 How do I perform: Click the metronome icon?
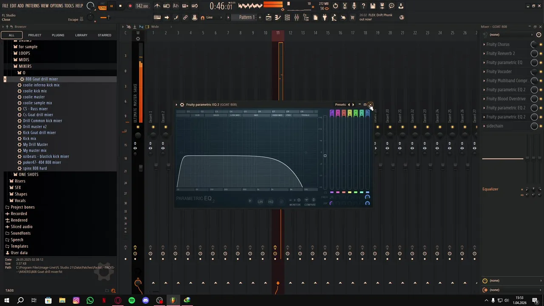[x=157, y=6]
